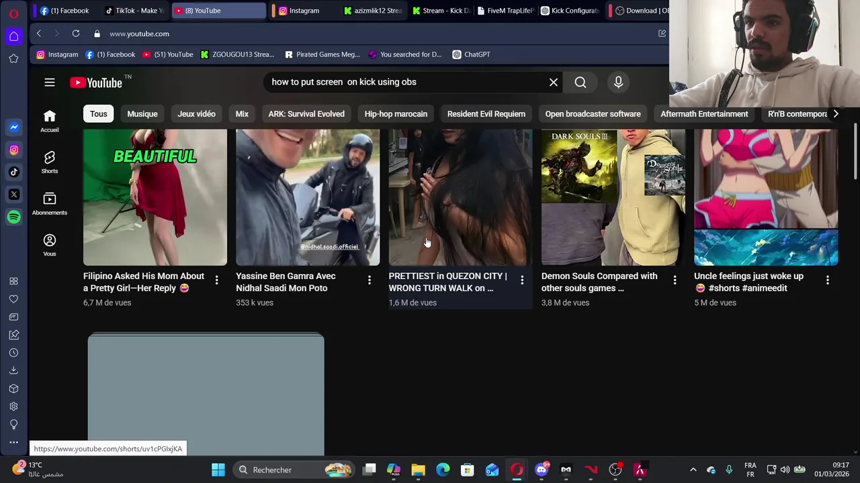Open Opera sidebar downloads icon
Screen dimensions: 860x483
13,370
